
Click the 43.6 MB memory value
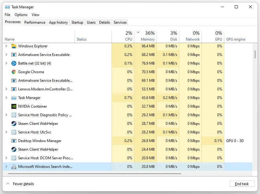click(x=148, y=98)
